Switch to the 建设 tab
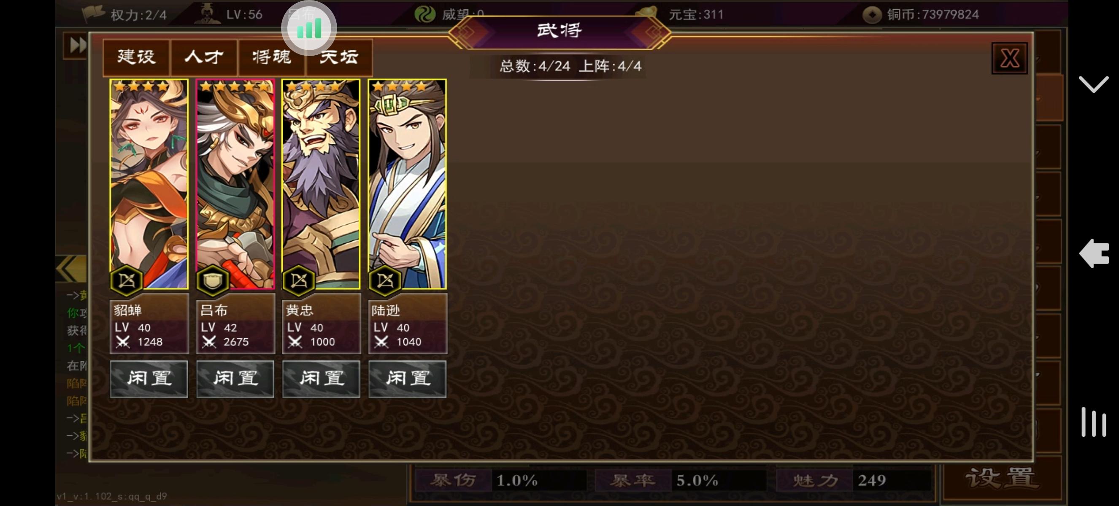This screenshot has height=506, width=1119. click(x=136, y=57)
